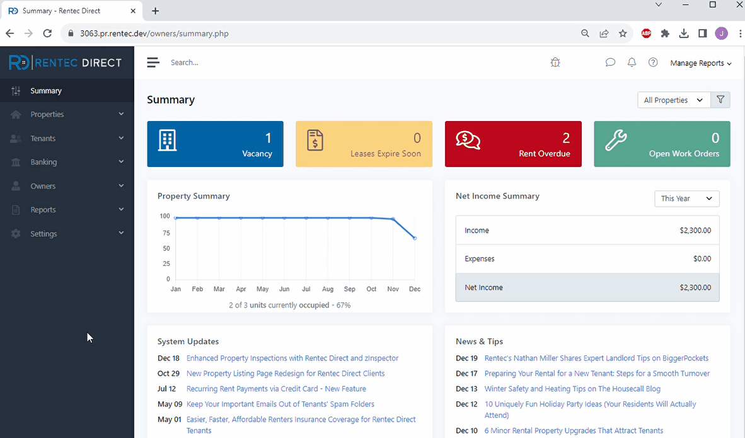Open the chat messages icon
This screenshot has height=438, width=745.
click(610, 62)
